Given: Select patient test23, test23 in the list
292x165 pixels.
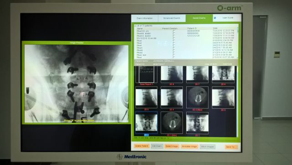Looking at the screenshot, I should click(145, 36).
